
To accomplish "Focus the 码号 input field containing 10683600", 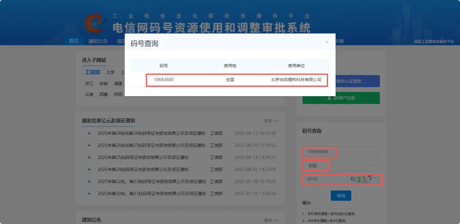I will 340,152.
